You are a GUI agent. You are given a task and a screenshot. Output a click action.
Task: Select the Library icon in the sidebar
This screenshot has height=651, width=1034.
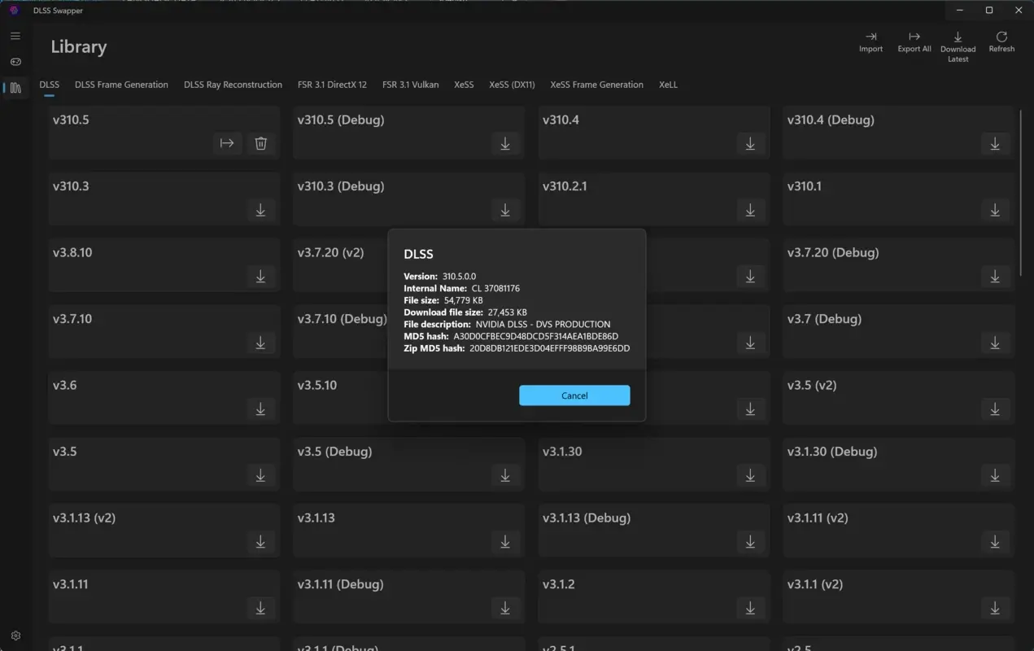coord(15,88)
